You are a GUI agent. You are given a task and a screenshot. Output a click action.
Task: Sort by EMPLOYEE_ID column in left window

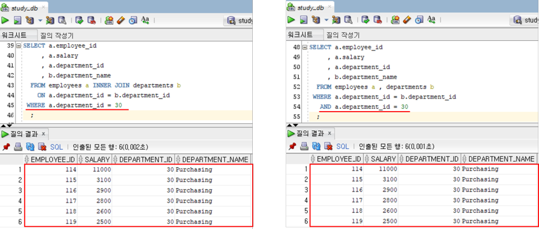51,159
